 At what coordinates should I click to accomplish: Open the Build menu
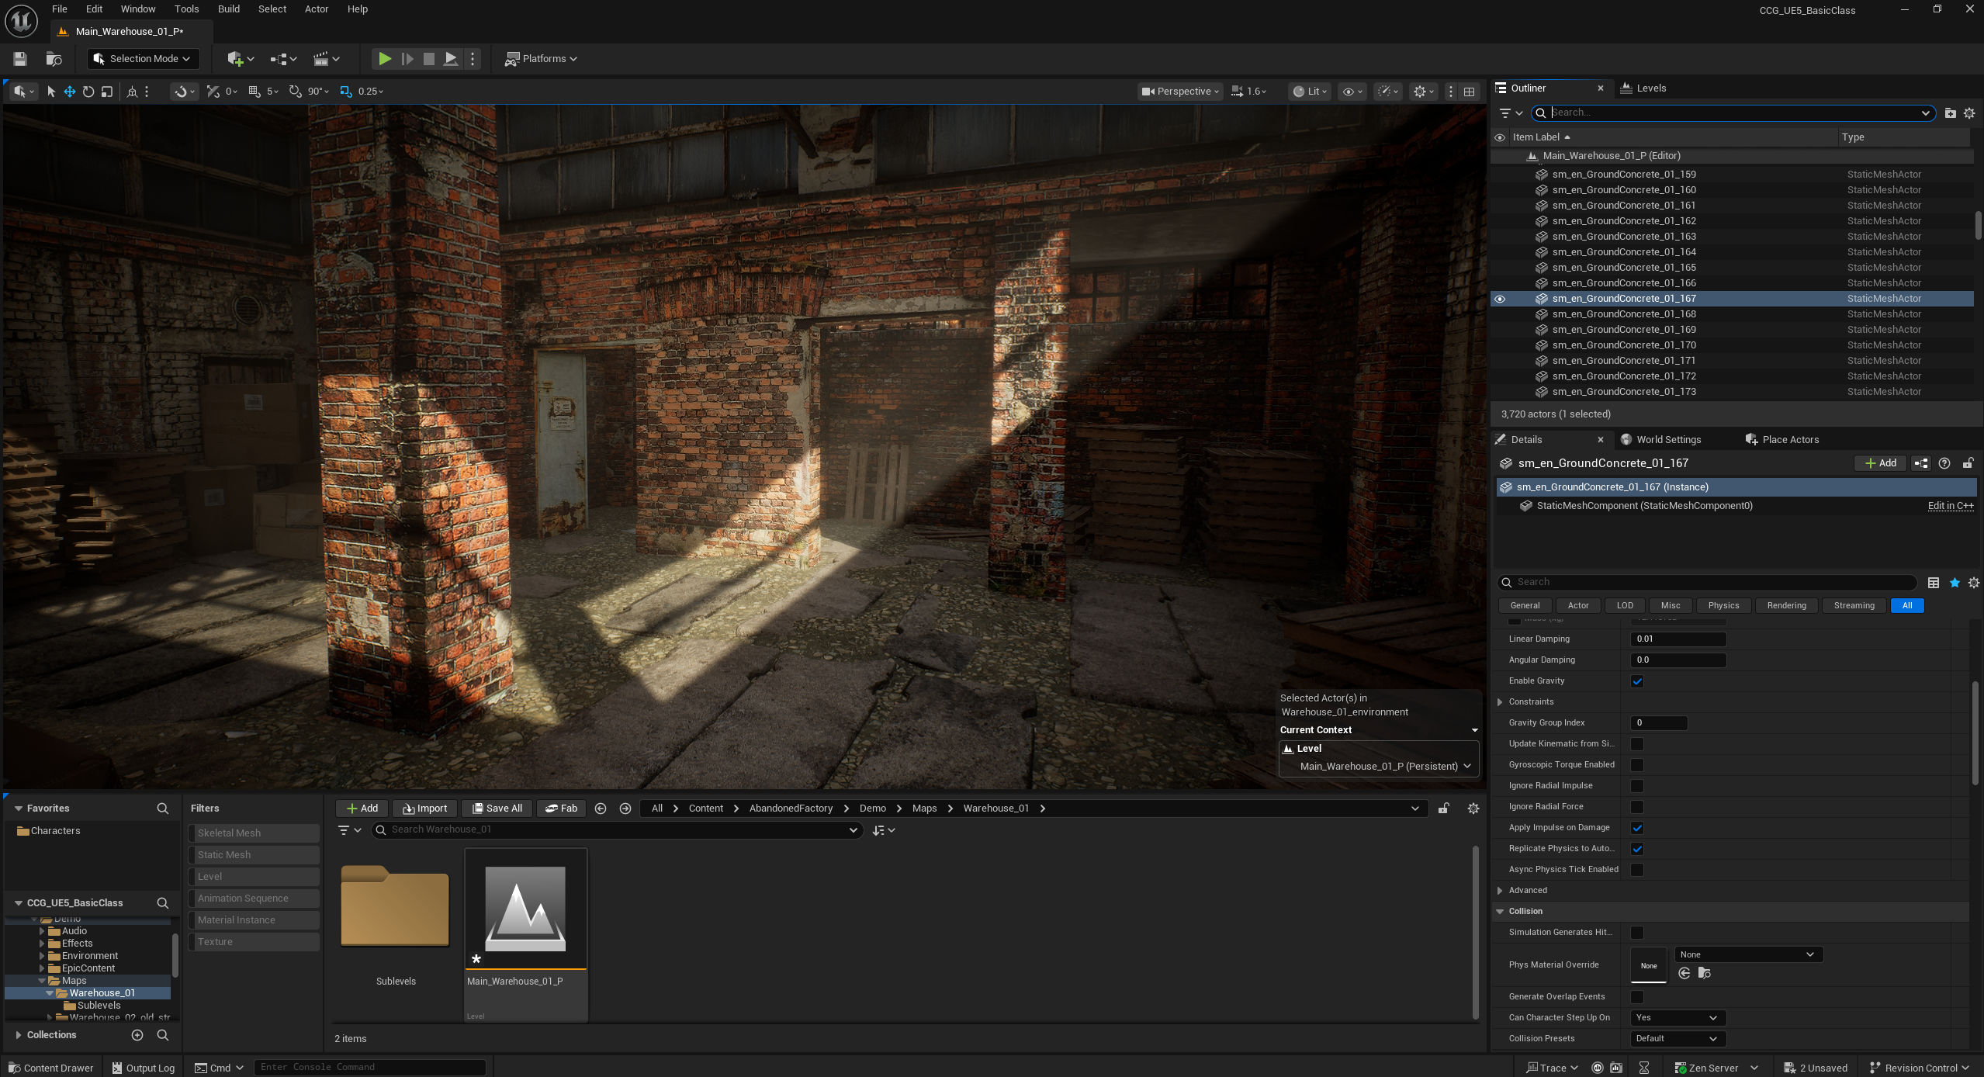pos(228,9)
